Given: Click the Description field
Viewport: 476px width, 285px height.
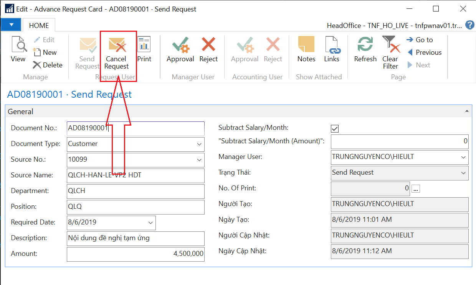Looking at the screenshot, I should 136,238.
